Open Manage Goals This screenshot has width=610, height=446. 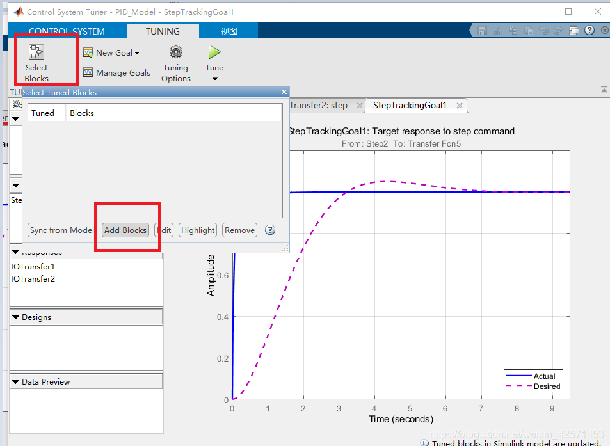(x=116, y=73)
